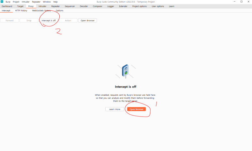Screen dimensions: 252x151
Task: Open the User options tab
Action: tap(158, 6)
